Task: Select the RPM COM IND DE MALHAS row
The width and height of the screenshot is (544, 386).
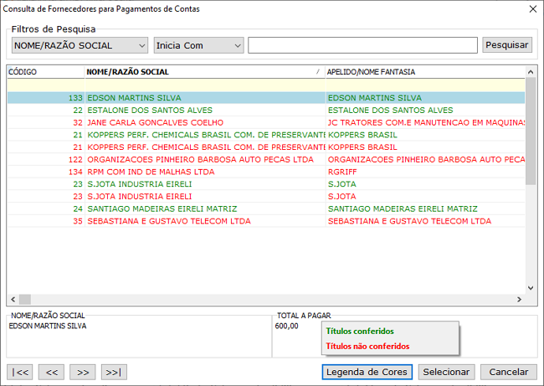Action: (205, 172)
